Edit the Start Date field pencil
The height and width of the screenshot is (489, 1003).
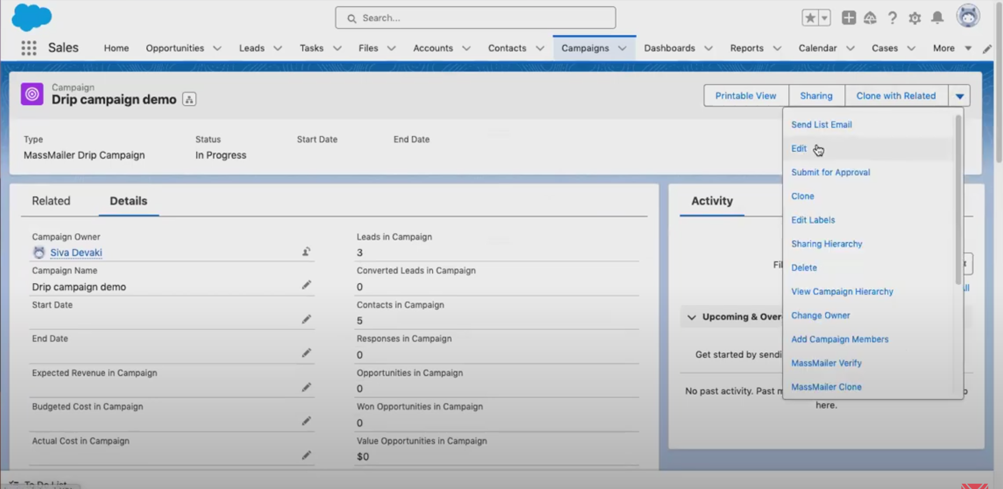pos(306,319)
